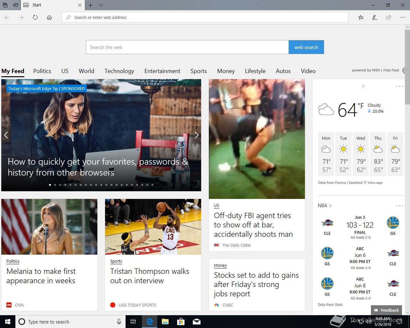Image resolution: width=410 pixels, height=328 pixels.
Task: Click taskbar microphone search icon
Action: (x=119, y=322)
